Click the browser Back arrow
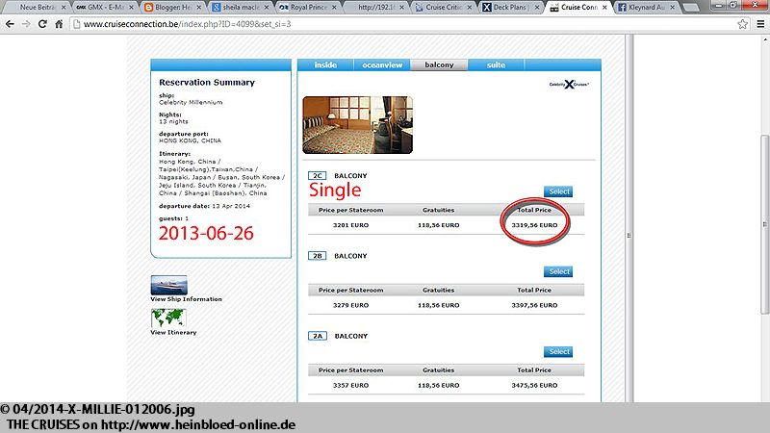 (x=10, y=23)
